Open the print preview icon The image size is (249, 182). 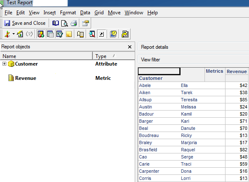pyautogui.click(x=65, y=23)
